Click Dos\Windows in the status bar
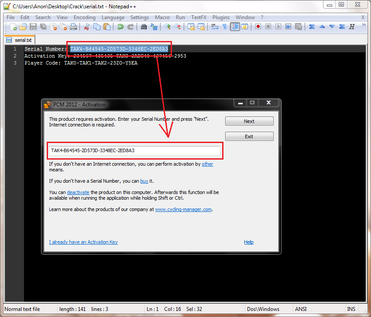This screenshot has width=371, height=317. point(263,309)
